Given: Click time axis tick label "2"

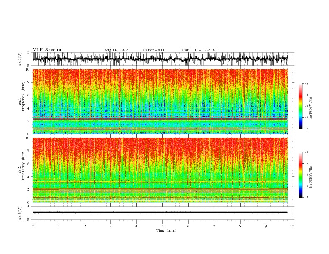Looking at the screenshot, I should click(x=85, y=226).
